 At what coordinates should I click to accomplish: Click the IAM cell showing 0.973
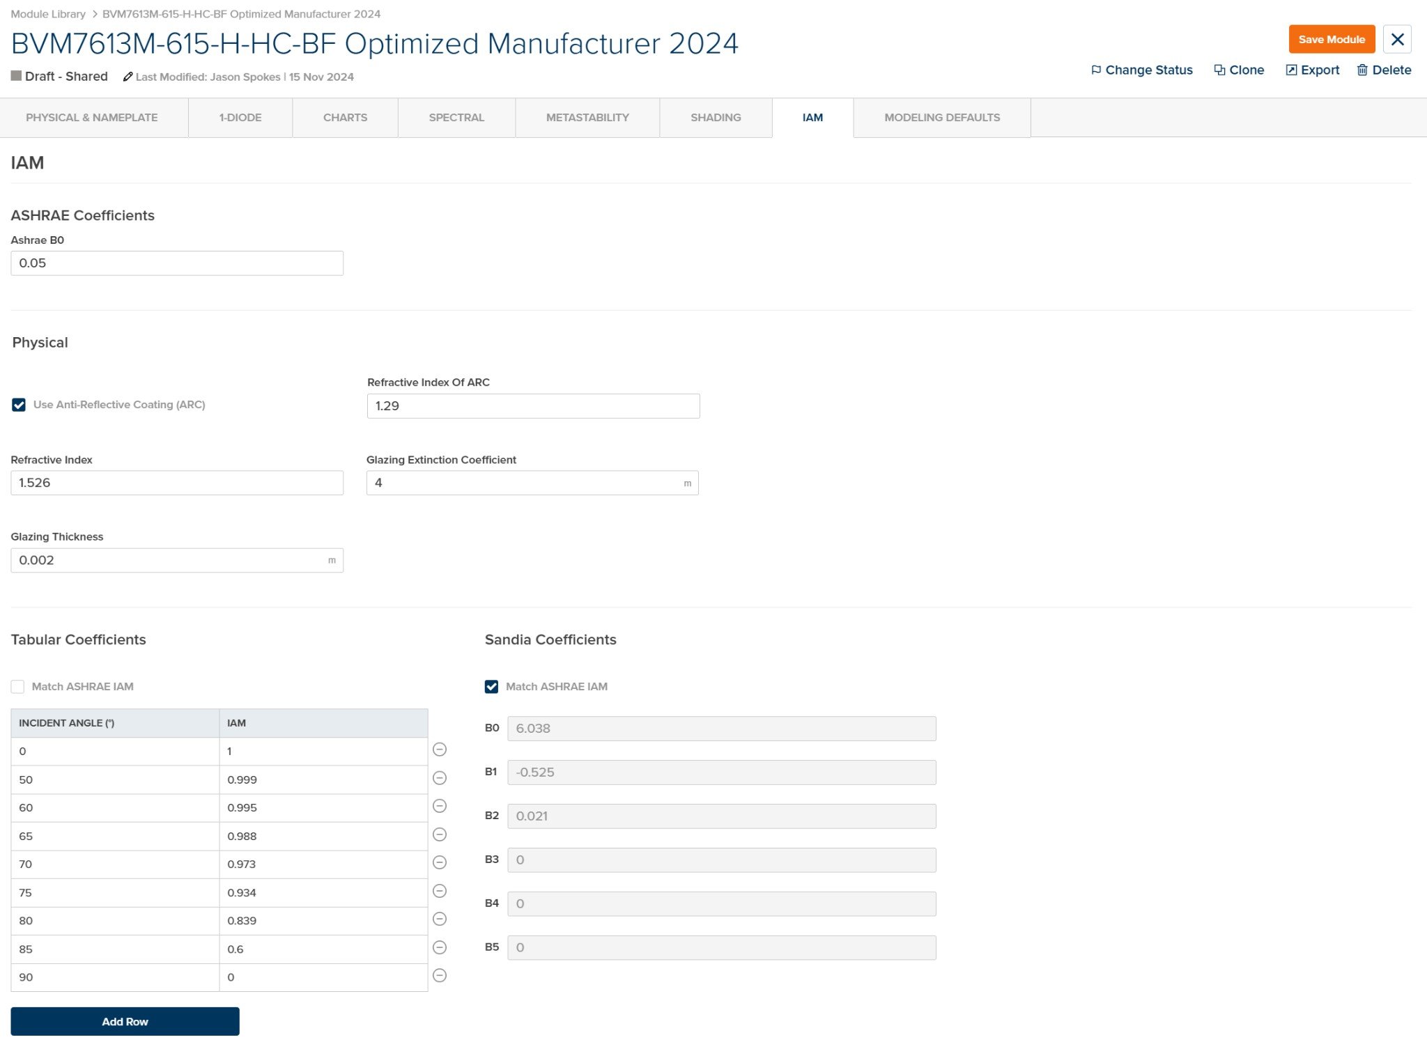[x=323, y=864]
